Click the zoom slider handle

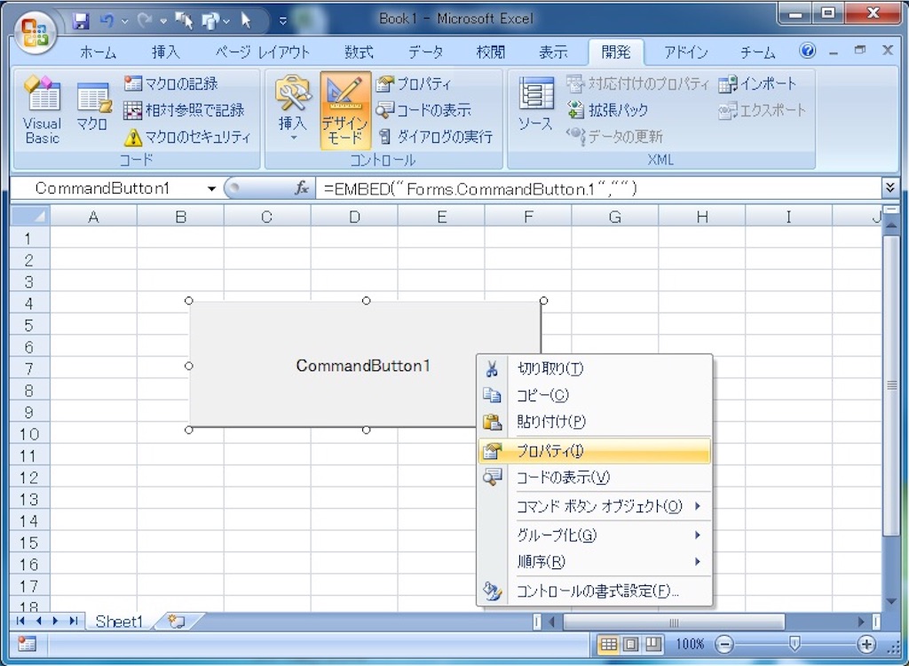794,644
